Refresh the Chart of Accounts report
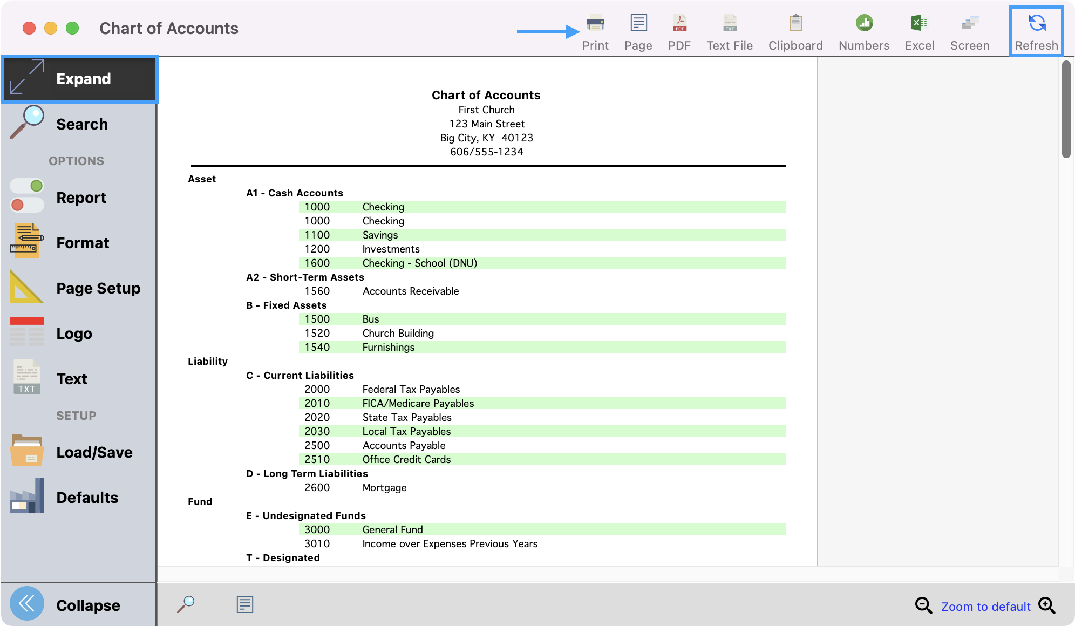The height and width of the screenshot is (626, 1075). tap(1036, 31)
